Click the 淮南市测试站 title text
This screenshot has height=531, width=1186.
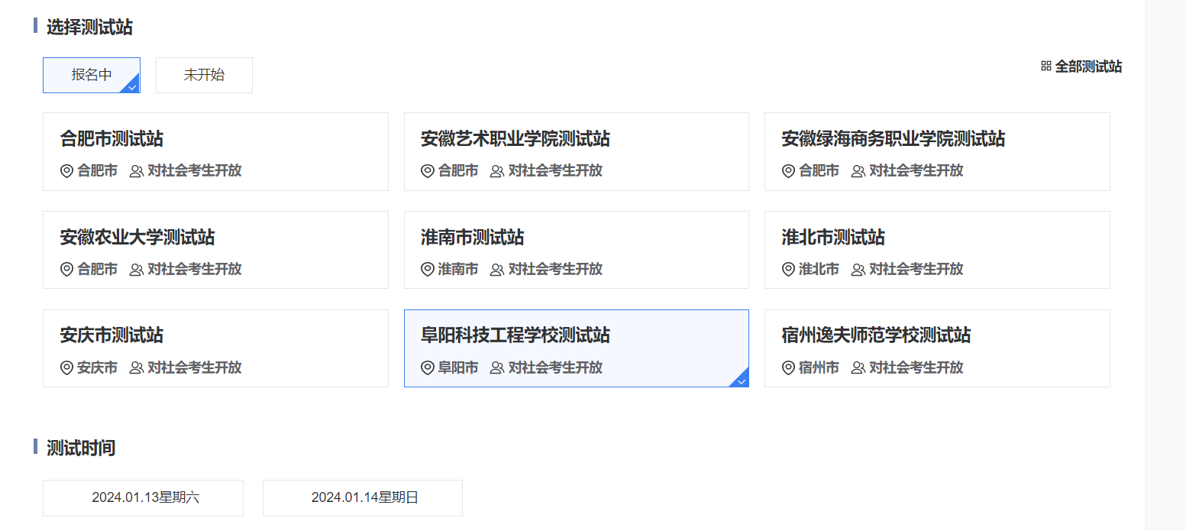[x=472, y=238]
